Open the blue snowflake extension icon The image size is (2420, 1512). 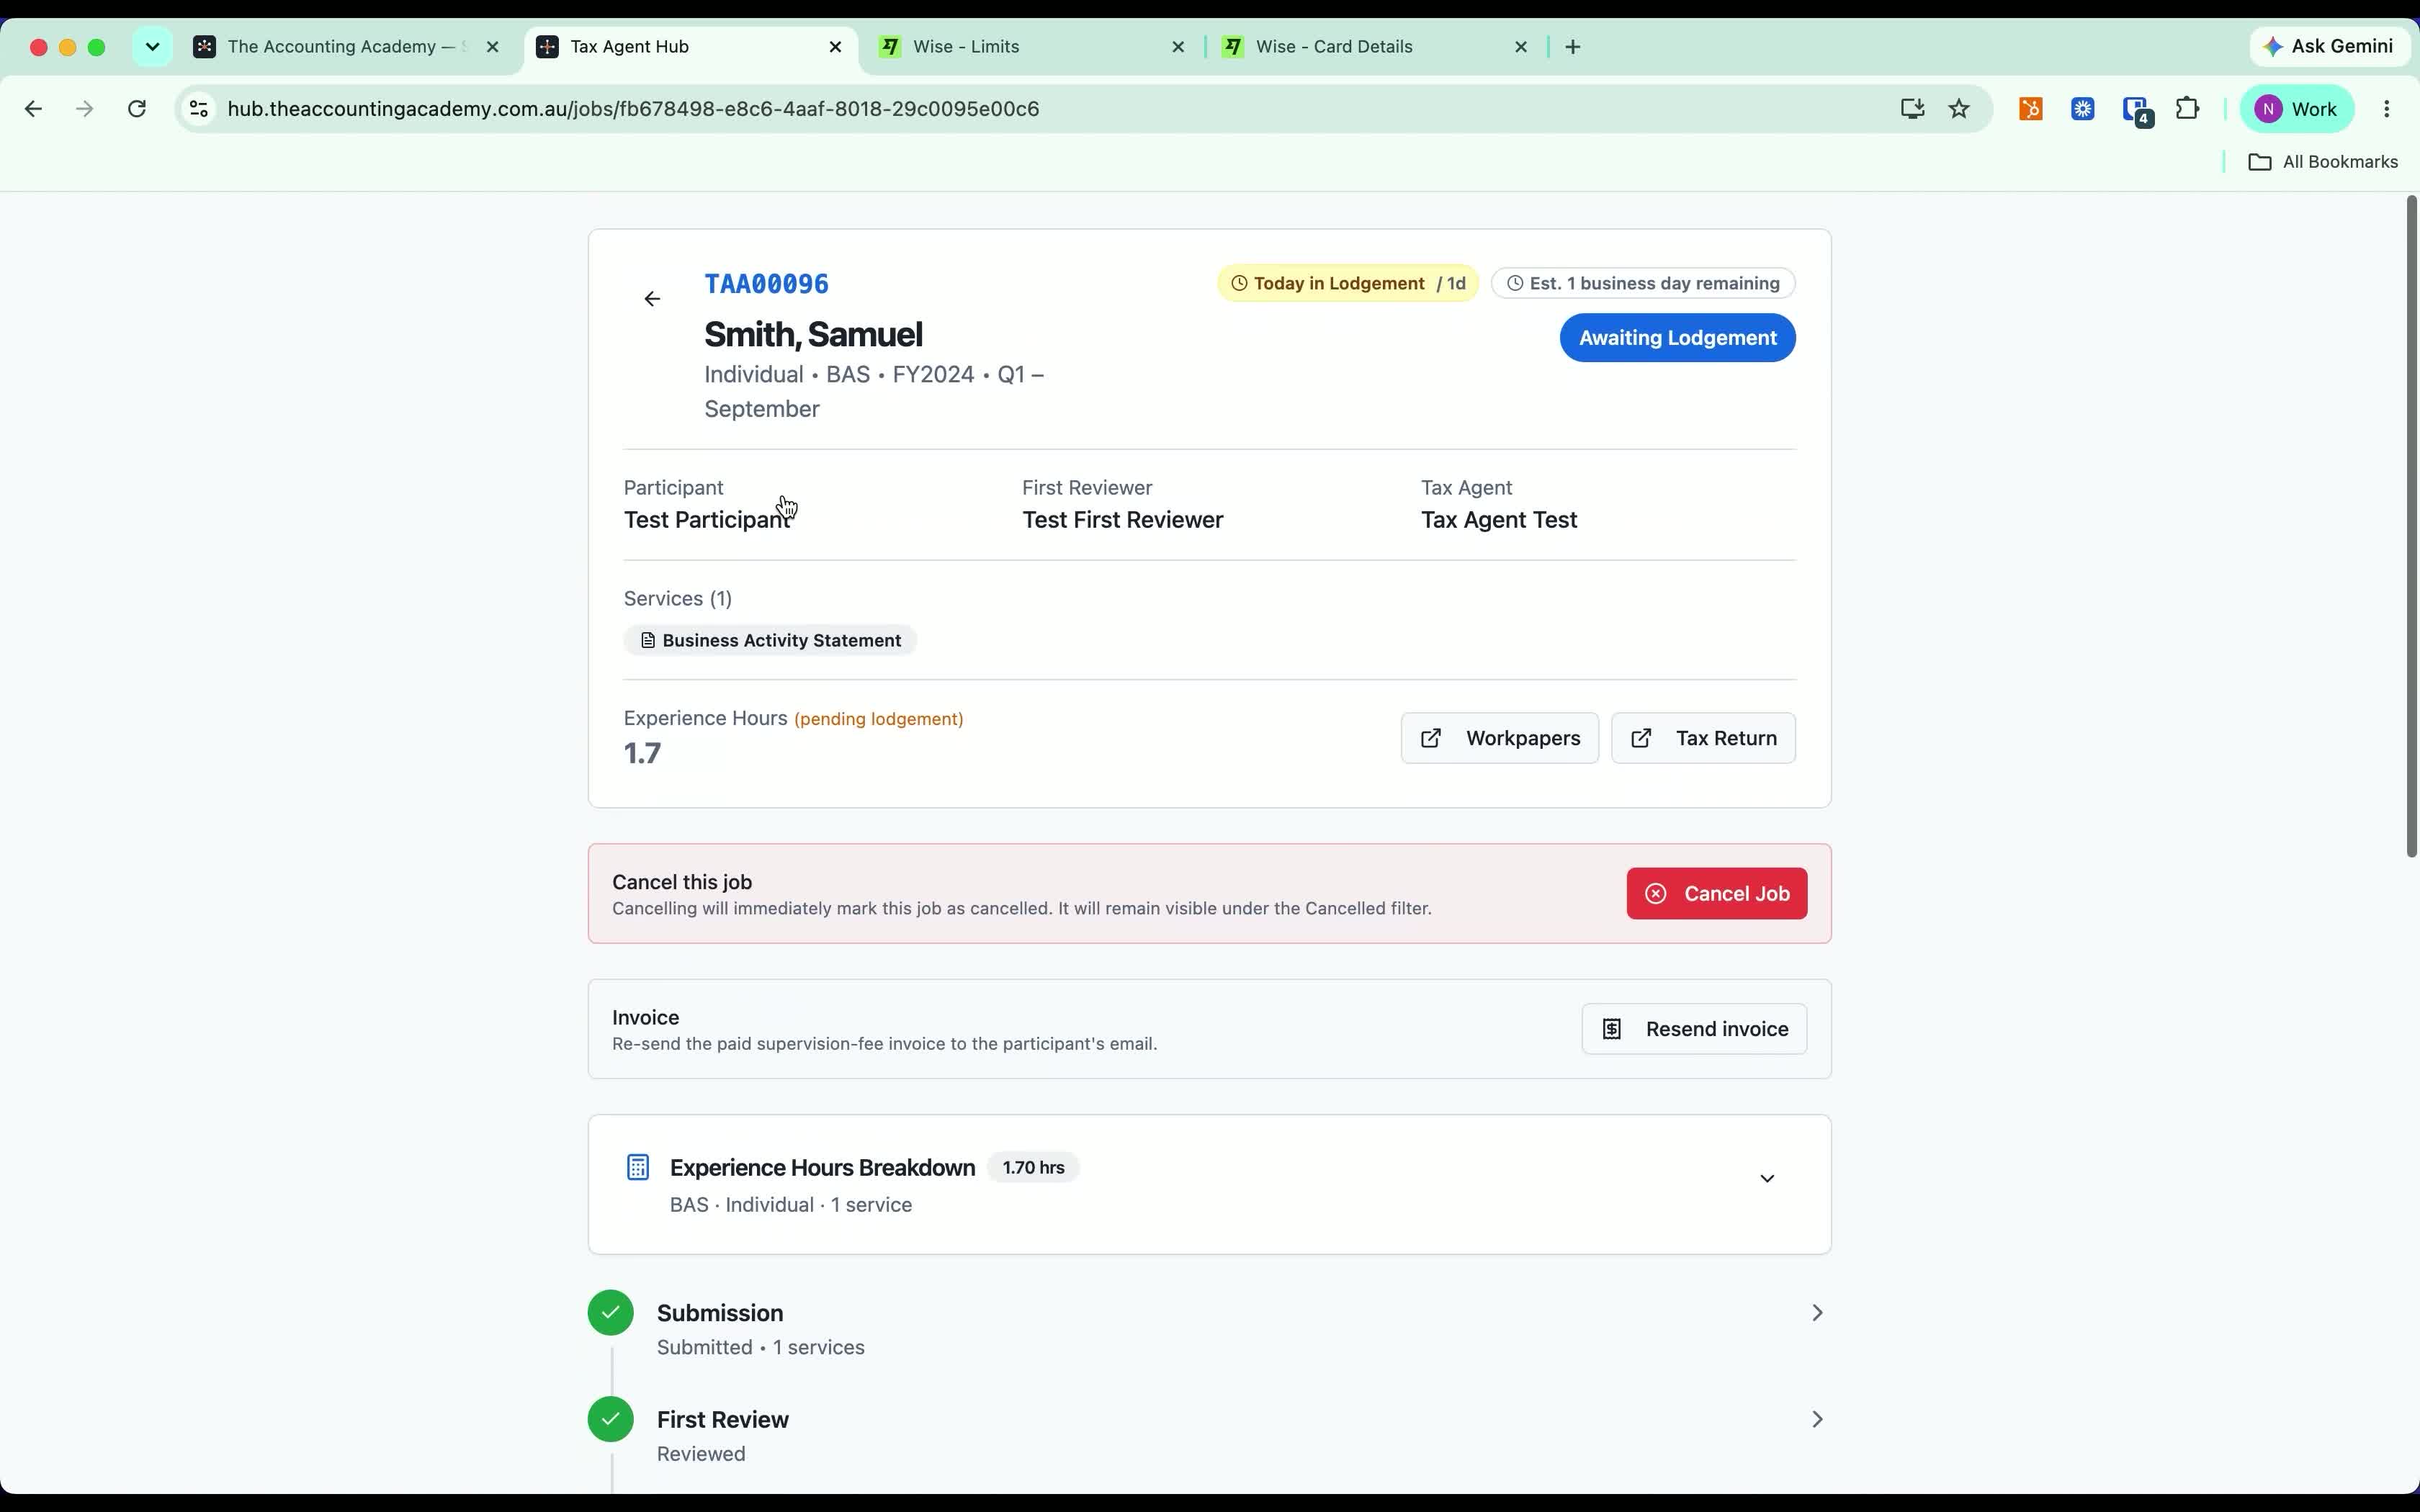tap(2083, 109)
